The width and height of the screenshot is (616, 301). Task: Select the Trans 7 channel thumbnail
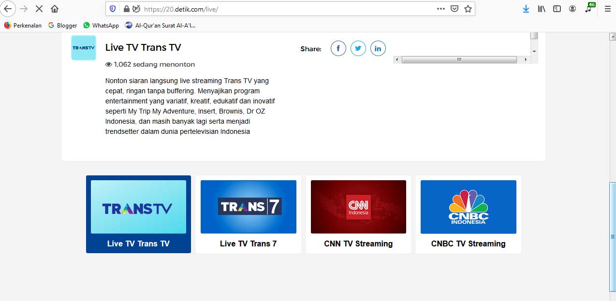pos(249,207)
